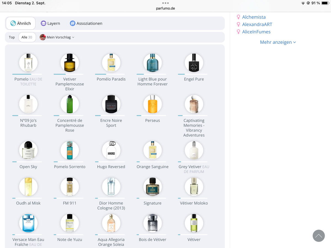Open the Ähnlich tab

coord(20,23)
